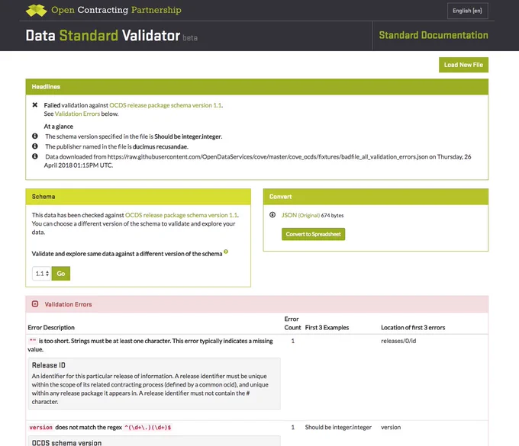The width and height of the screenshot is (519, 446).
Task: Follow the Validation Errors link in Headlines
Action: (77, 114)
